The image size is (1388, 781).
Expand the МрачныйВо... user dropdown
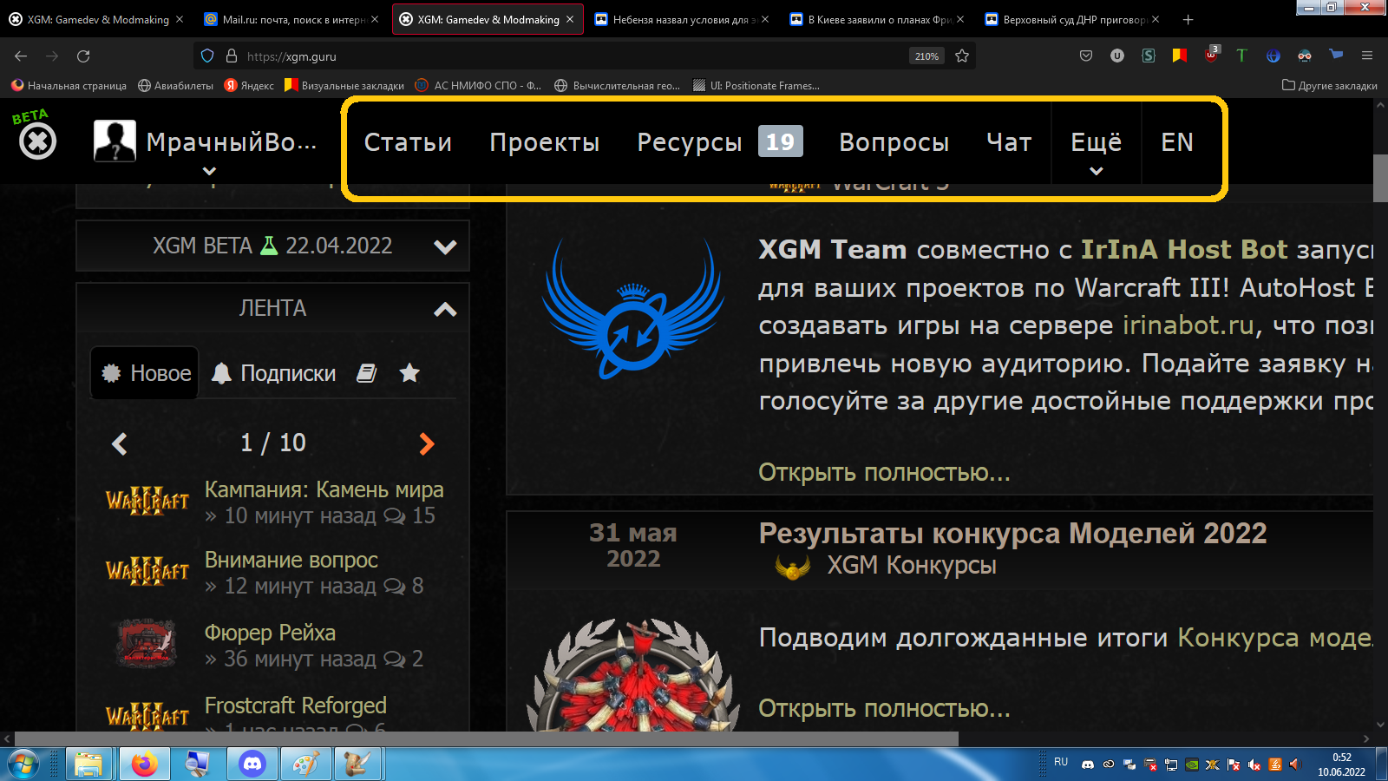(x=209, y=171)
